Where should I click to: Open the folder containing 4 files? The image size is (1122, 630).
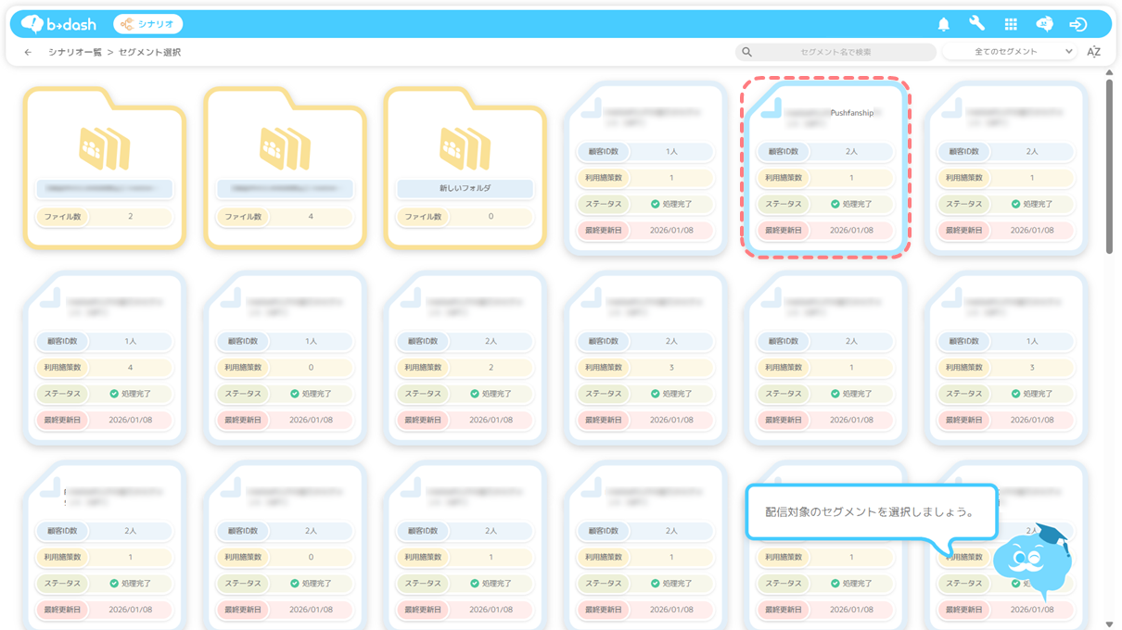[x=285, y=167]
